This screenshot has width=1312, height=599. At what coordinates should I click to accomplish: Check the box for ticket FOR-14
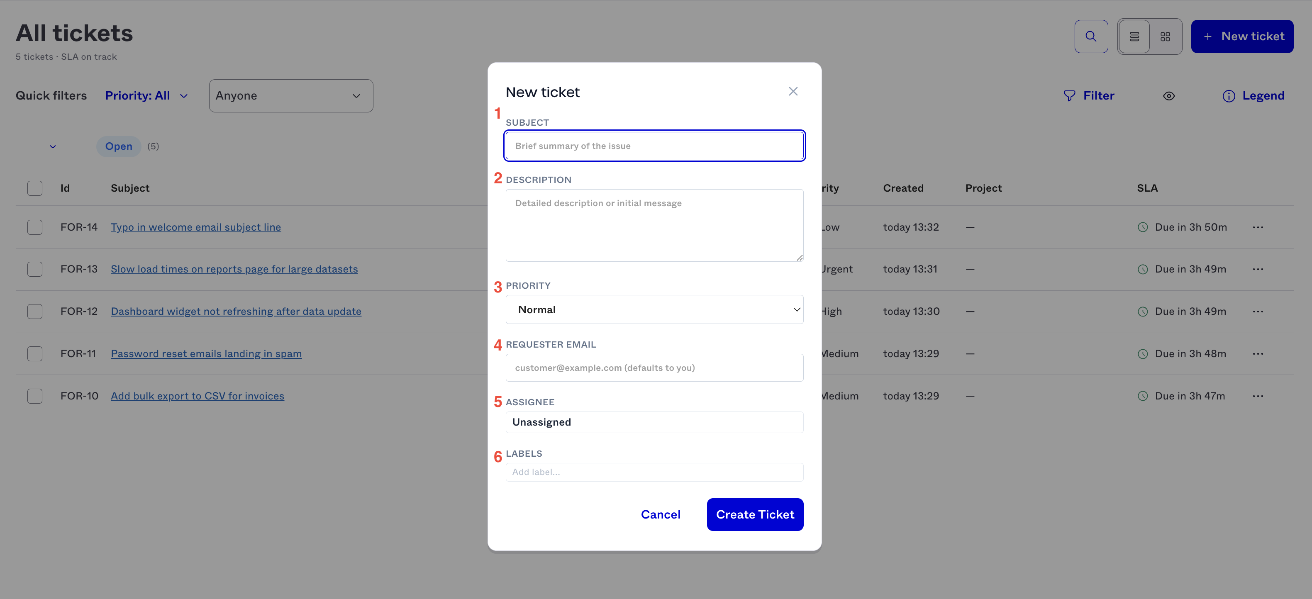(34, 227)
